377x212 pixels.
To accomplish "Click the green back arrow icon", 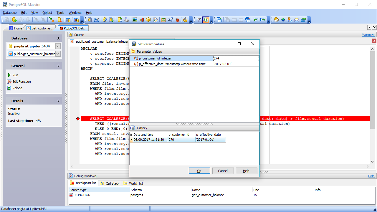I will pyautogui.click(x=256, y=20).
